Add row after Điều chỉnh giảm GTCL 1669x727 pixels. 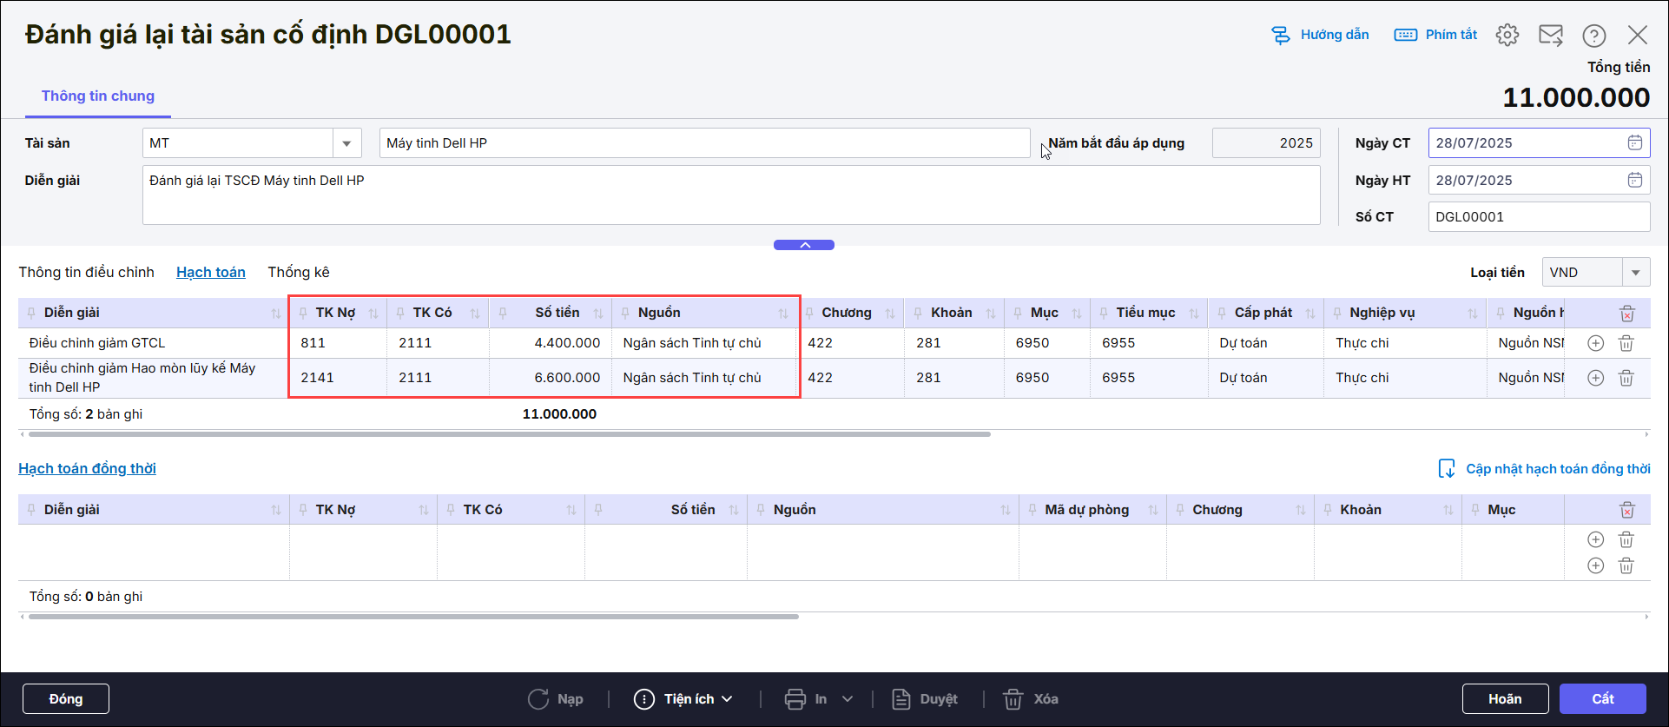(x=1595, y=343)
